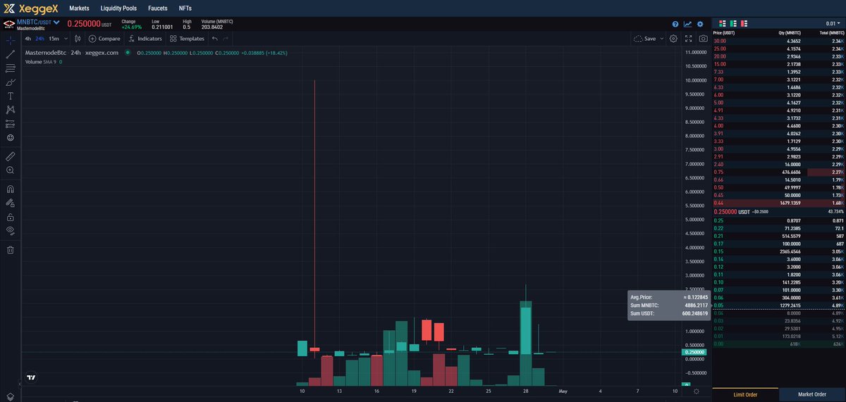Open the Markets menu
This screenshot has width=846, height=402.
point(79,8)
